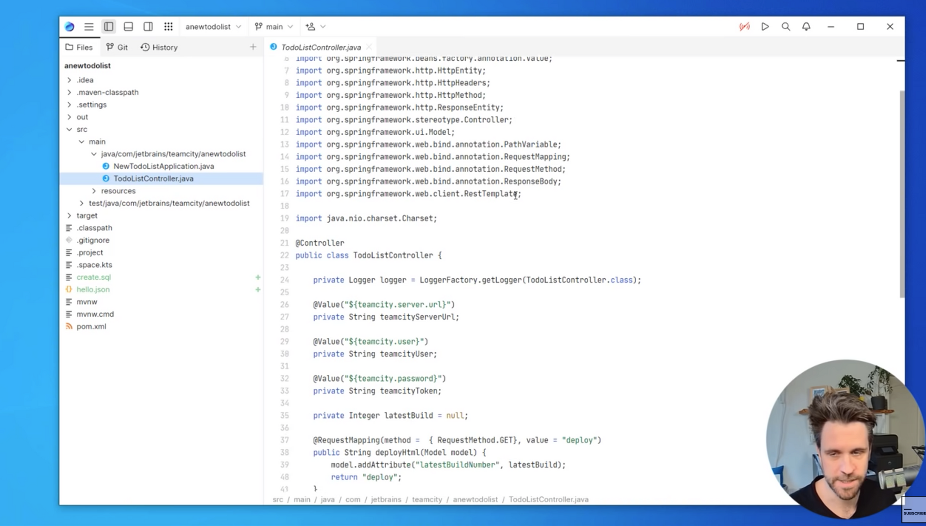Viewport: 926px width, 526px height.
Task: Click 'java' in the breadcrumb path
Action: click(327, 500)
